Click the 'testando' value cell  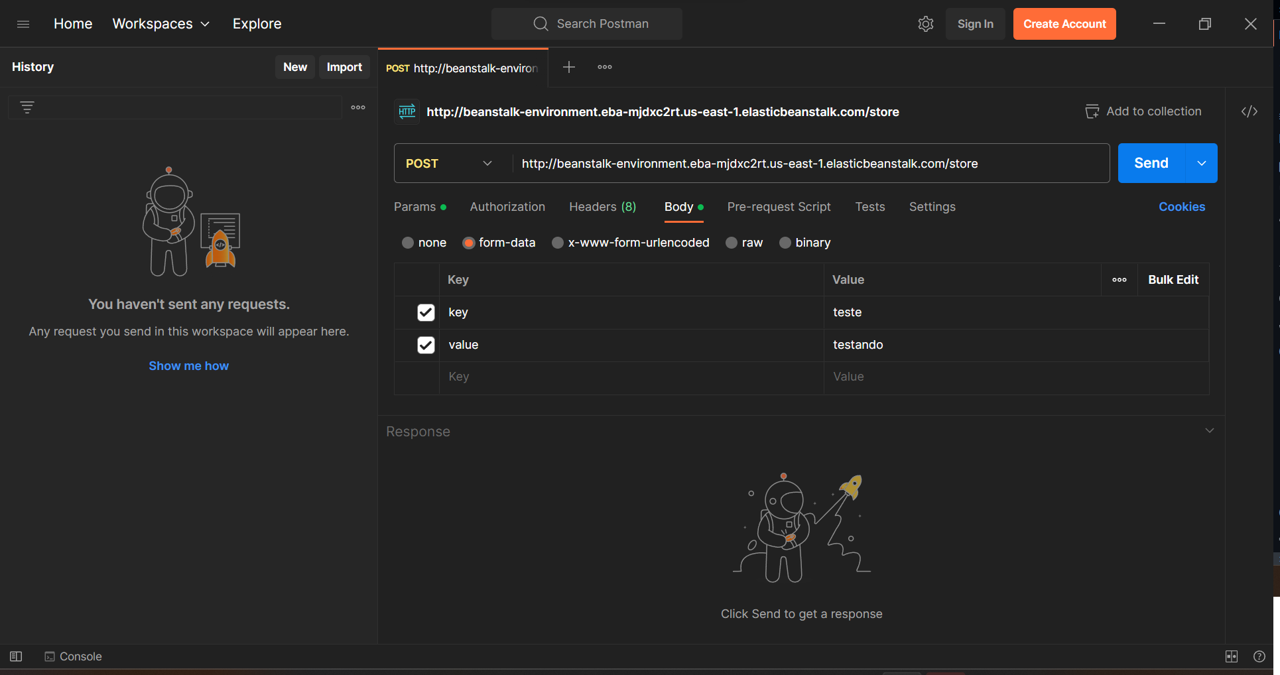[1016, 345]
